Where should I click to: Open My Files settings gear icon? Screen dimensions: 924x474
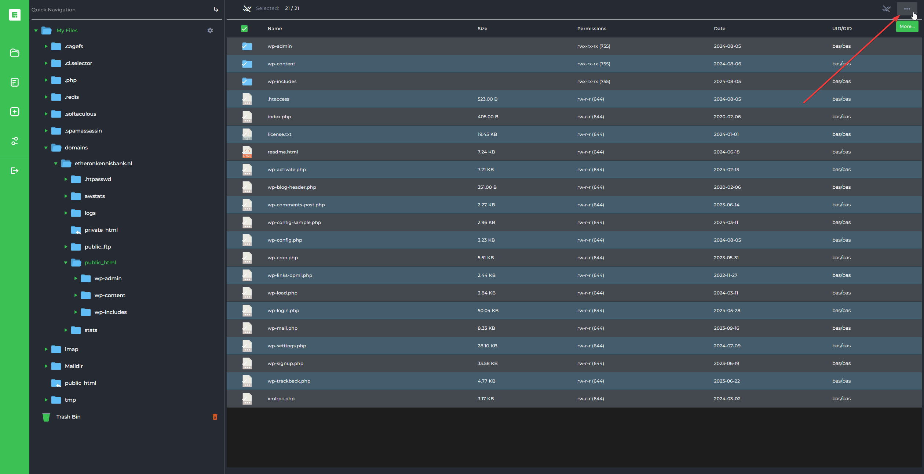point(210,30)
